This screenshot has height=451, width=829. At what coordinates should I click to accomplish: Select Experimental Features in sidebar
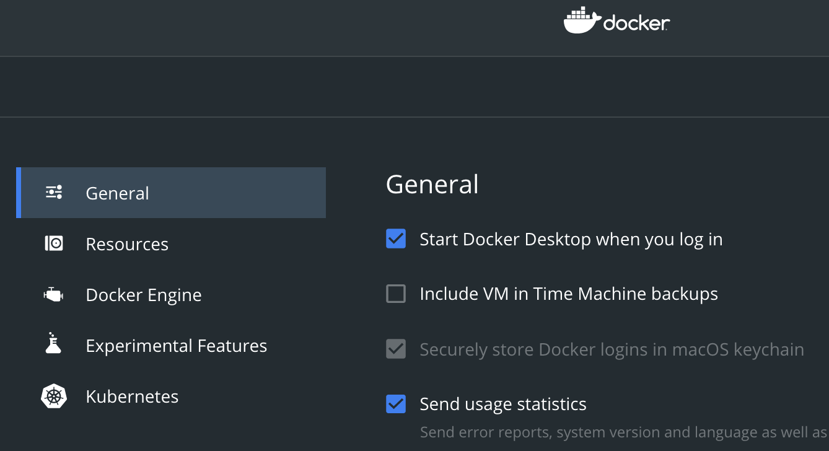[x=171, y=346]
